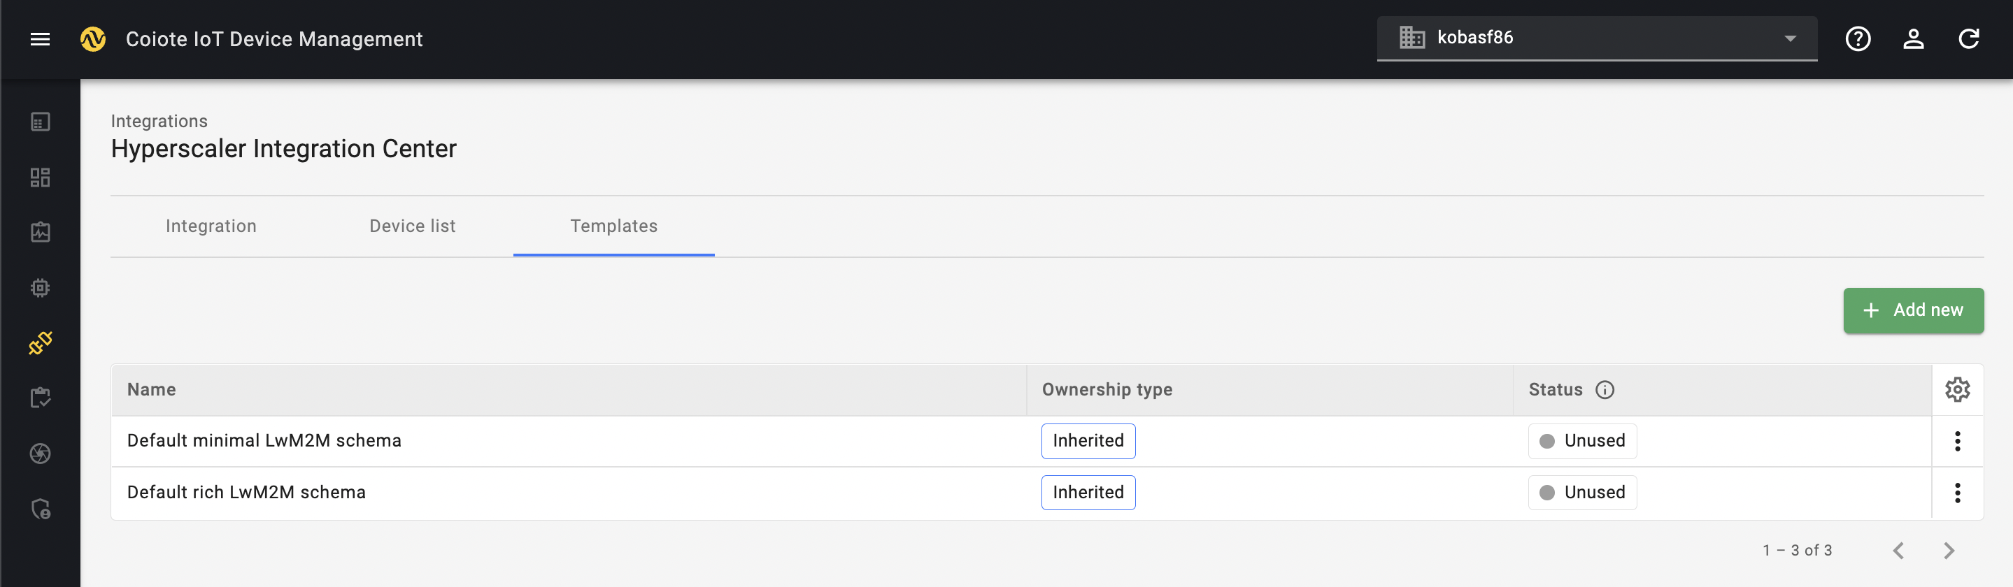Screen dimensions: 2013x587
Task: Select the Templates tab
Action: 613,226
